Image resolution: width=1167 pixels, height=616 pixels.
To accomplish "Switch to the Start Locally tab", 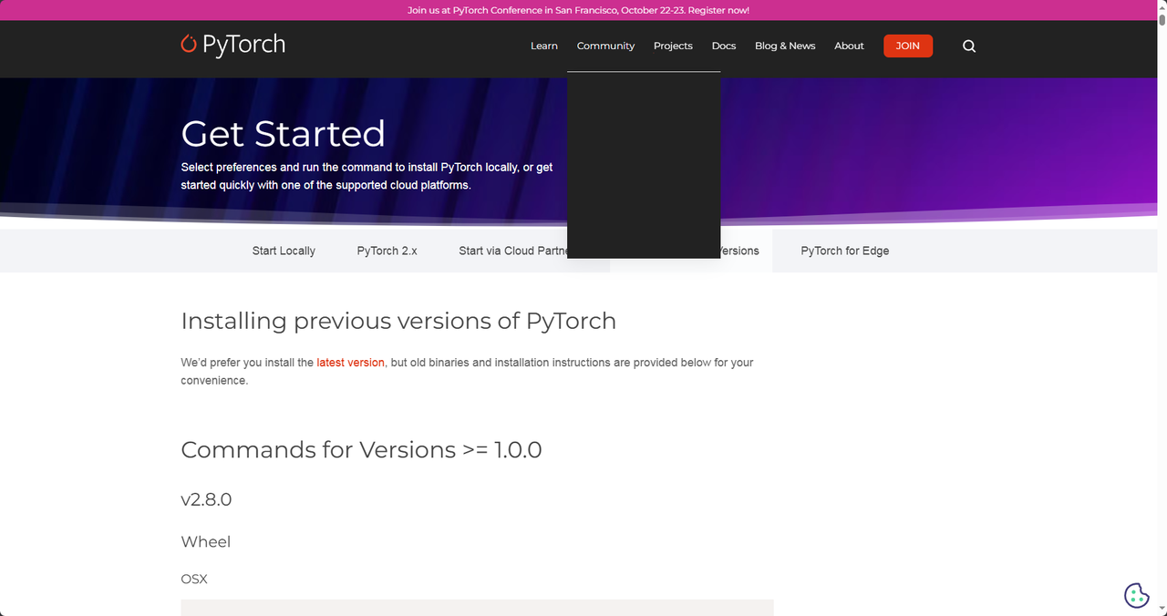I will coord(284,251).
